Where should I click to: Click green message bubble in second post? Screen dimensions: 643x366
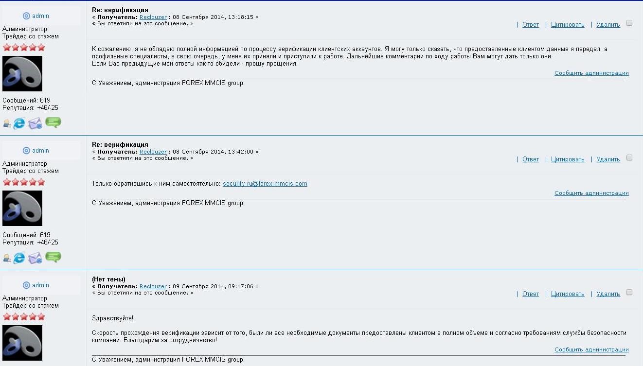pyautogui.click(x=53, y=257)
